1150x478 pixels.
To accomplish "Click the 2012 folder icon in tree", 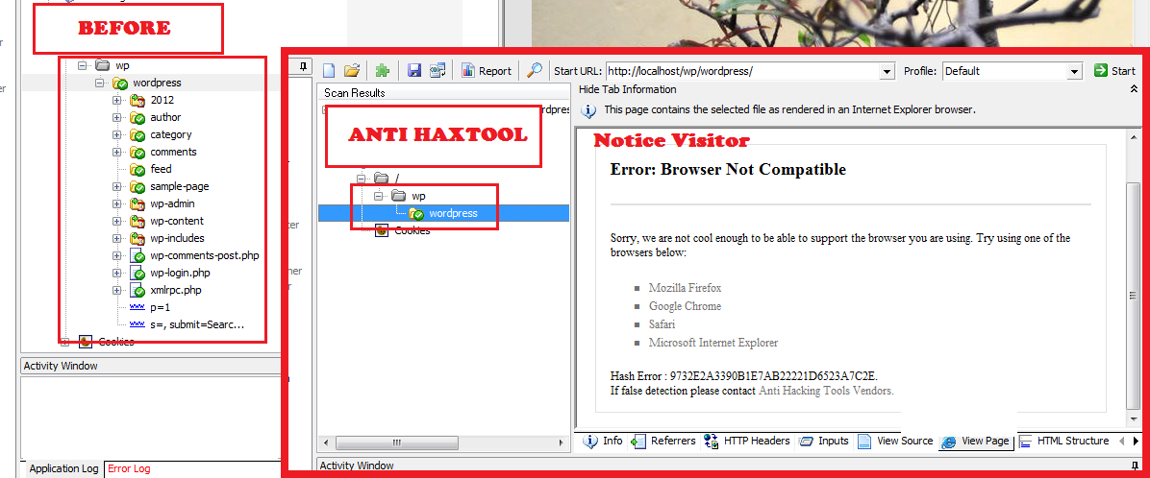I will [137, 100].
